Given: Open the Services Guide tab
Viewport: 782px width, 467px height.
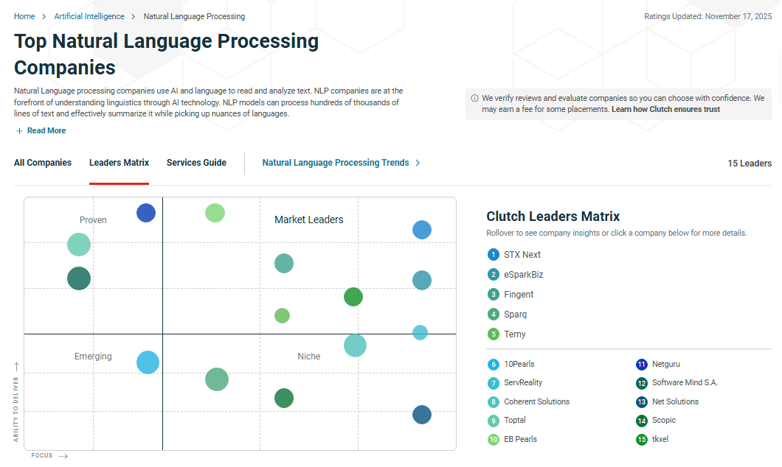Looking at the screenshot, I should pyautogui.click(x=196, y=163).
